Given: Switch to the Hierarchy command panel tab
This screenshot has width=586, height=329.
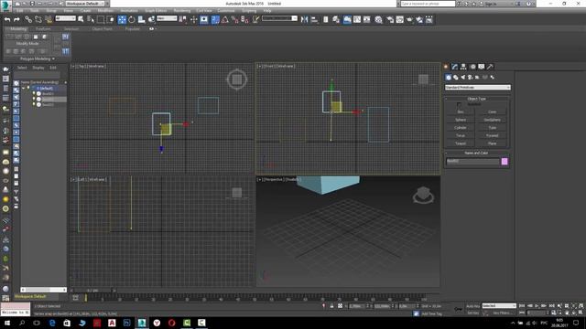Looking at the screenshot, I should [x=463, y=67].
